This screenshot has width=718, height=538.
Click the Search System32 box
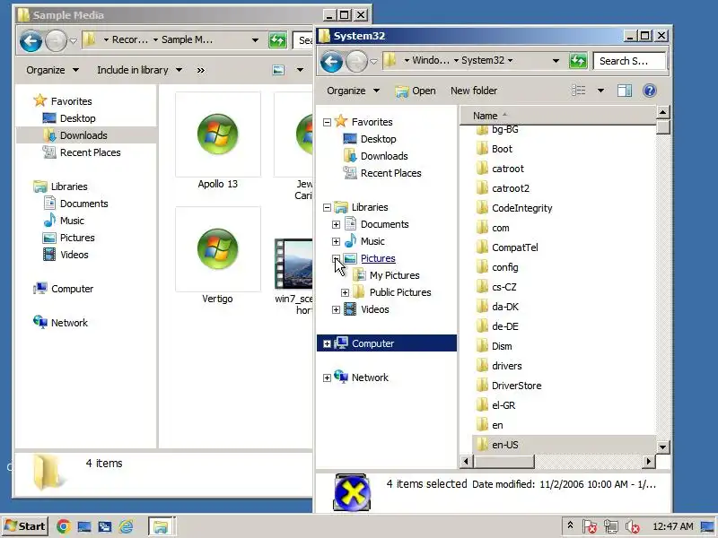pos(630,60)
